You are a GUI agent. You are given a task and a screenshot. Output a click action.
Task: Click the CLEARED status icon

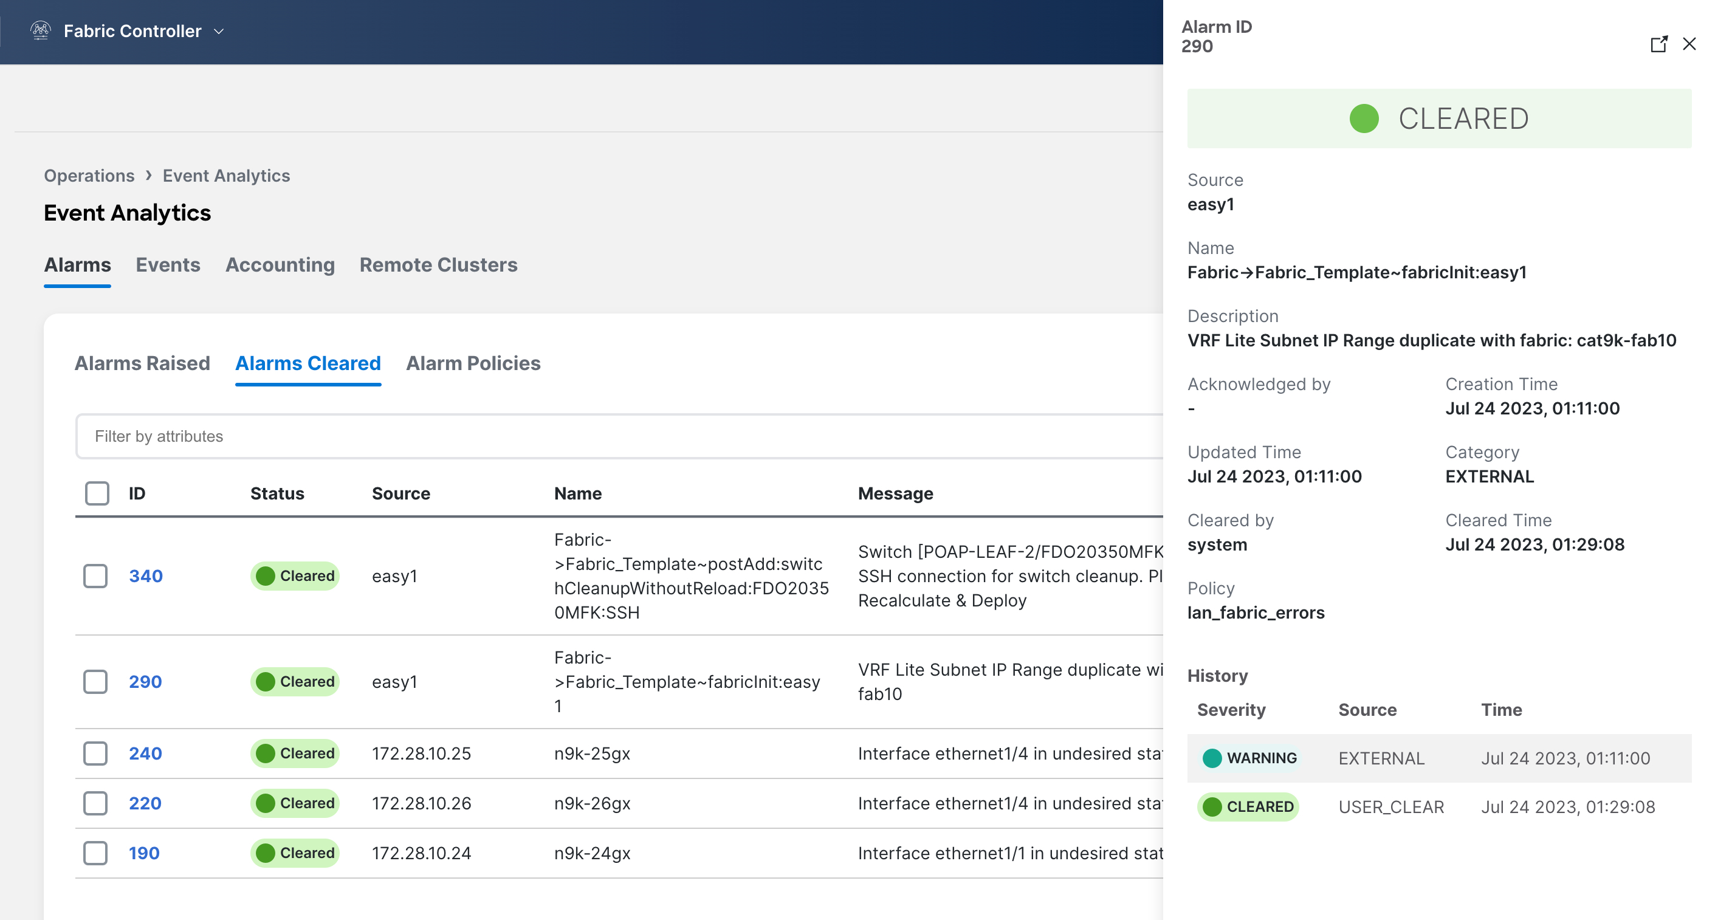point(1361,118)
